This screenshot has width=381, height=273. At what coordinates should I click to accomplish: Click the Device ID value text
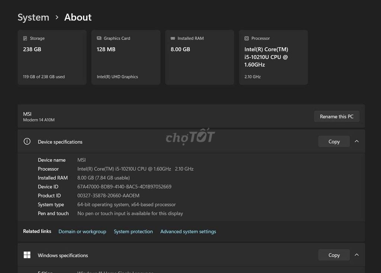click(124, 187)
